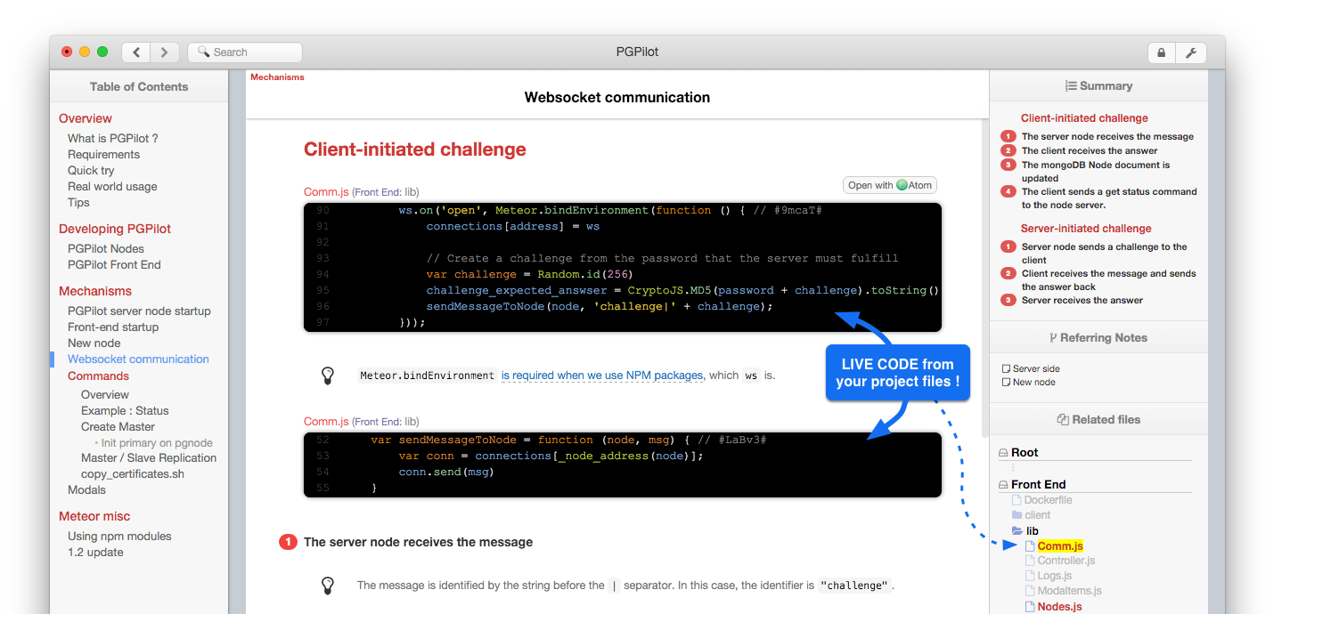
Task: Open the Mechanisms breadcrumb label
Action: click(277, 77)
